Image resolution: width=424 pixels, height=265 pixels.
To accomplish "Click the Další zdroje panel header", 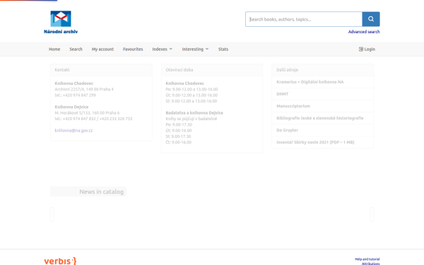I will tap(322, 70).
